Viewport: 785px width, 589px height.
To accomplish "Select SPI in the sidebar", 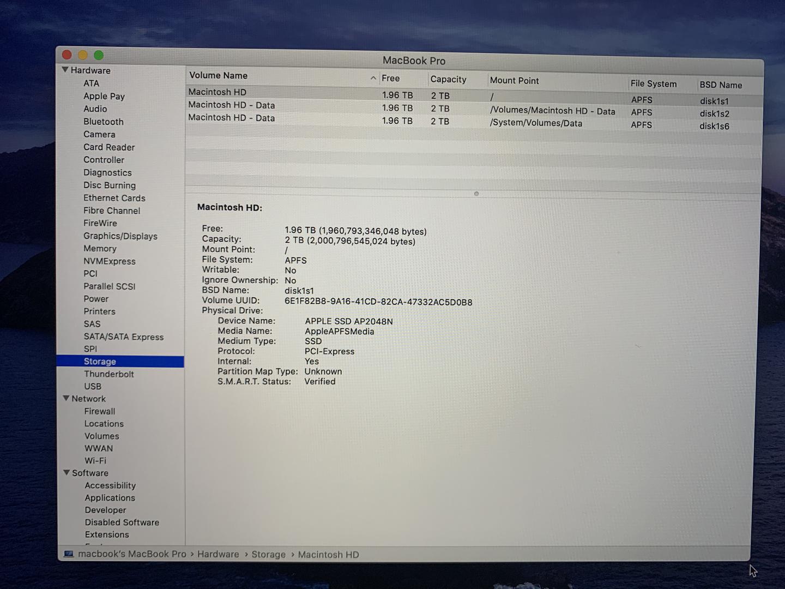I will coord(90,349).
